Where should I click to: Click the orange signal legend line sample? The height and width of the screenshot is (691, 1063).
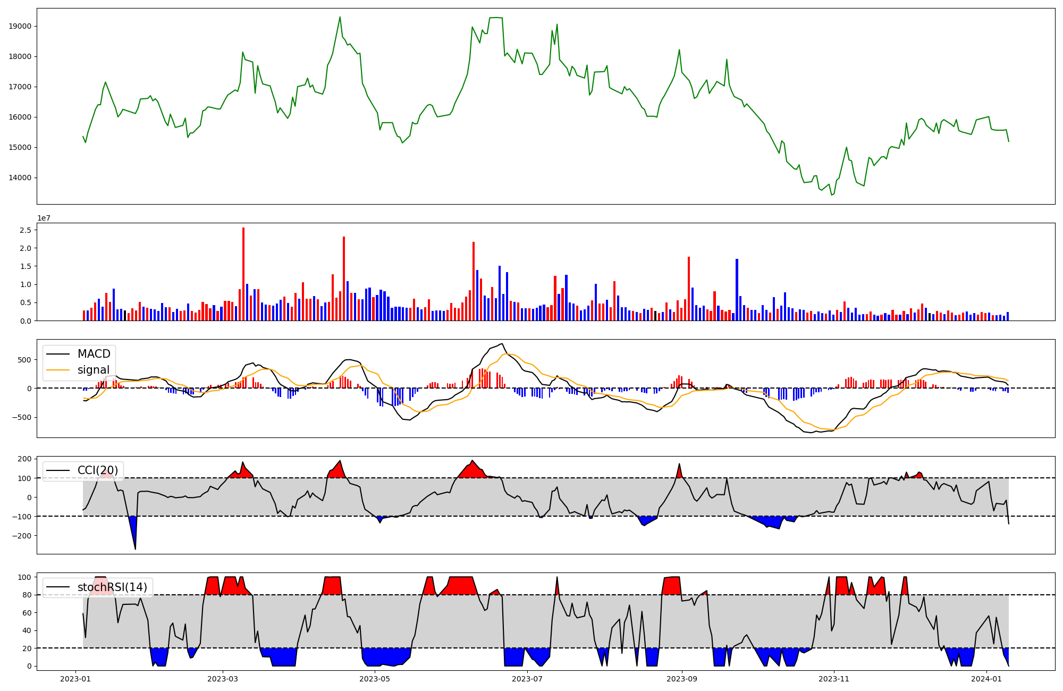pos(59,370)
